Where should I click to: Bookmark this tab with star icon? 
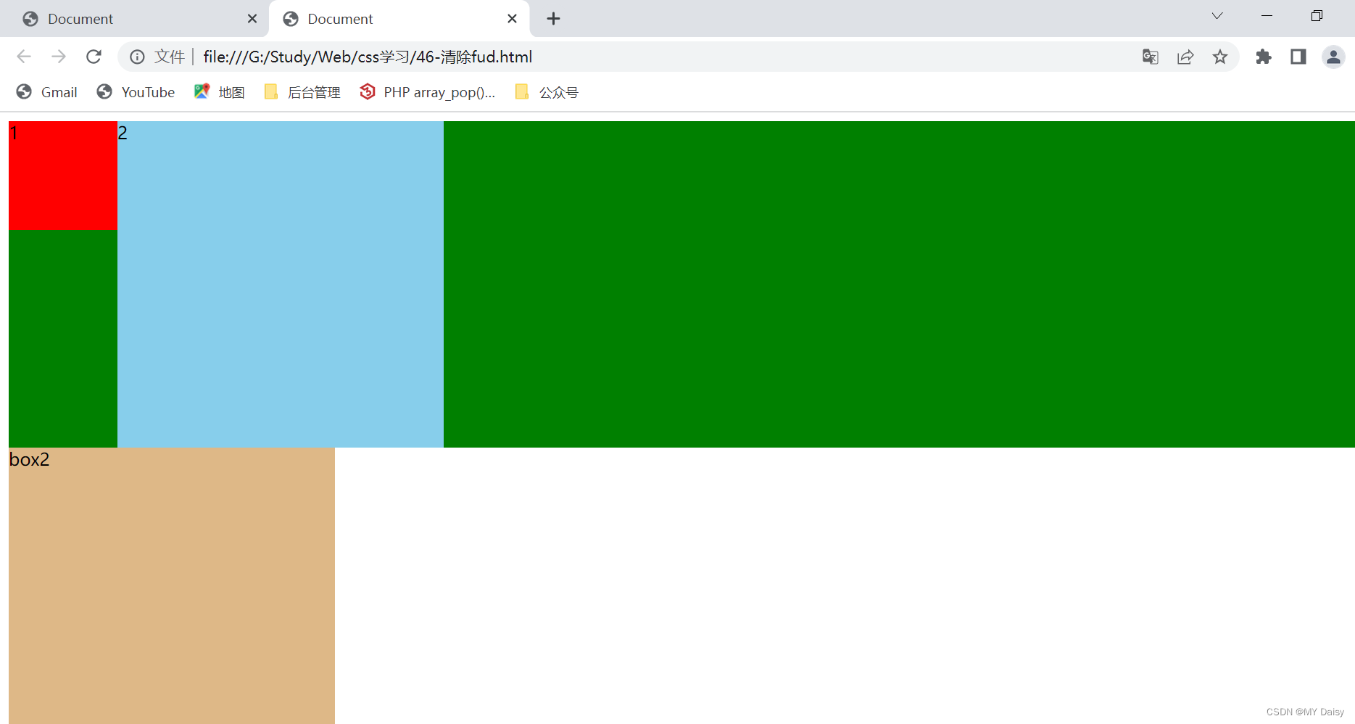[1220, 57]
